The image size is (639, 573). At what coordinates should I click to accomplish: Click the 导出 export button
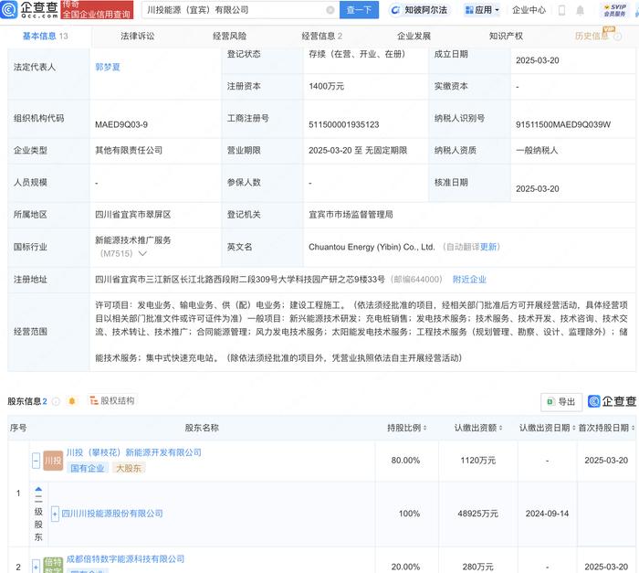pos(561,402)
